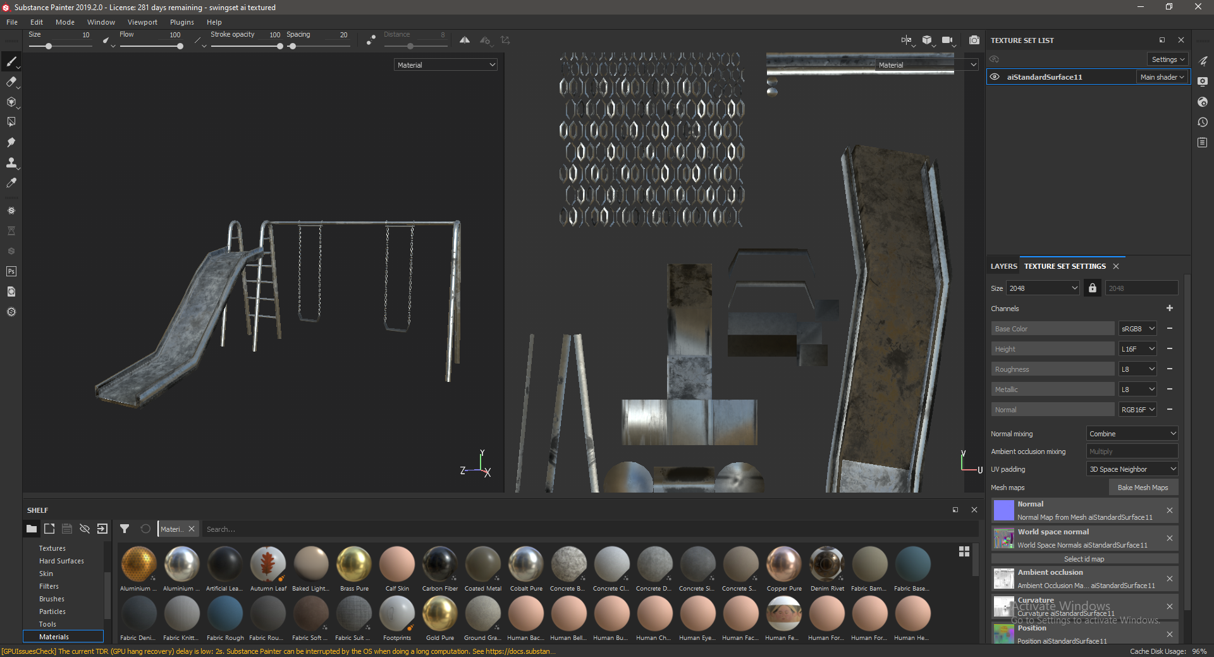The width and height of the screenshot is (1214, 657).
Task: Click the shelf filter funnel icon
Action: coord(125,529)
